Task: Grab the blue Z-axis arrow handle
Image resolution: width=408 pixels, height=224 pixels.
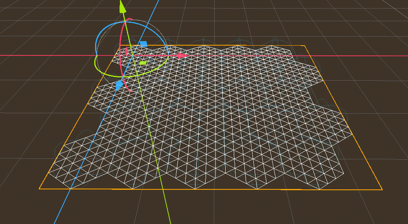Action: pos(119,85)
